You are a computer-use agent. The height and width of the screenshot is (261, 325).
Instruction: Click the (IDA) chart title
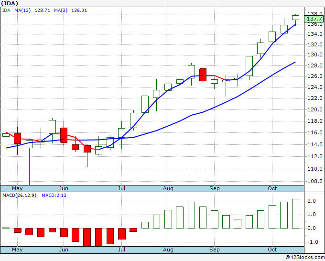click(10, 3)
